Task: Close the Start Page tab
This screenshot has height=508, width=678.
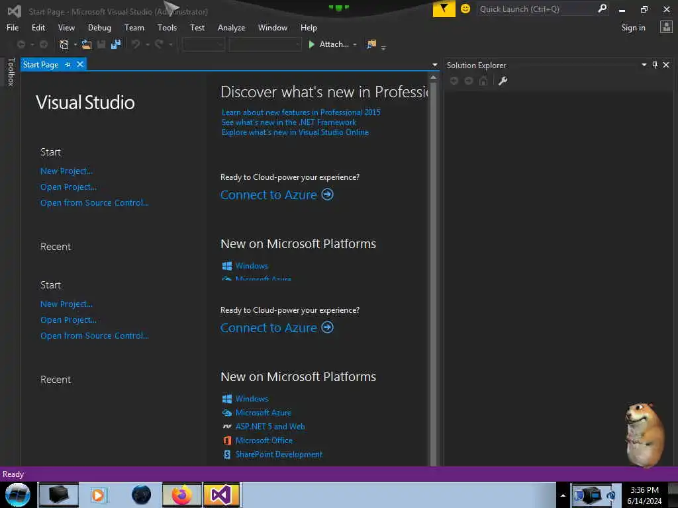Action: click(x=80, y=64)
